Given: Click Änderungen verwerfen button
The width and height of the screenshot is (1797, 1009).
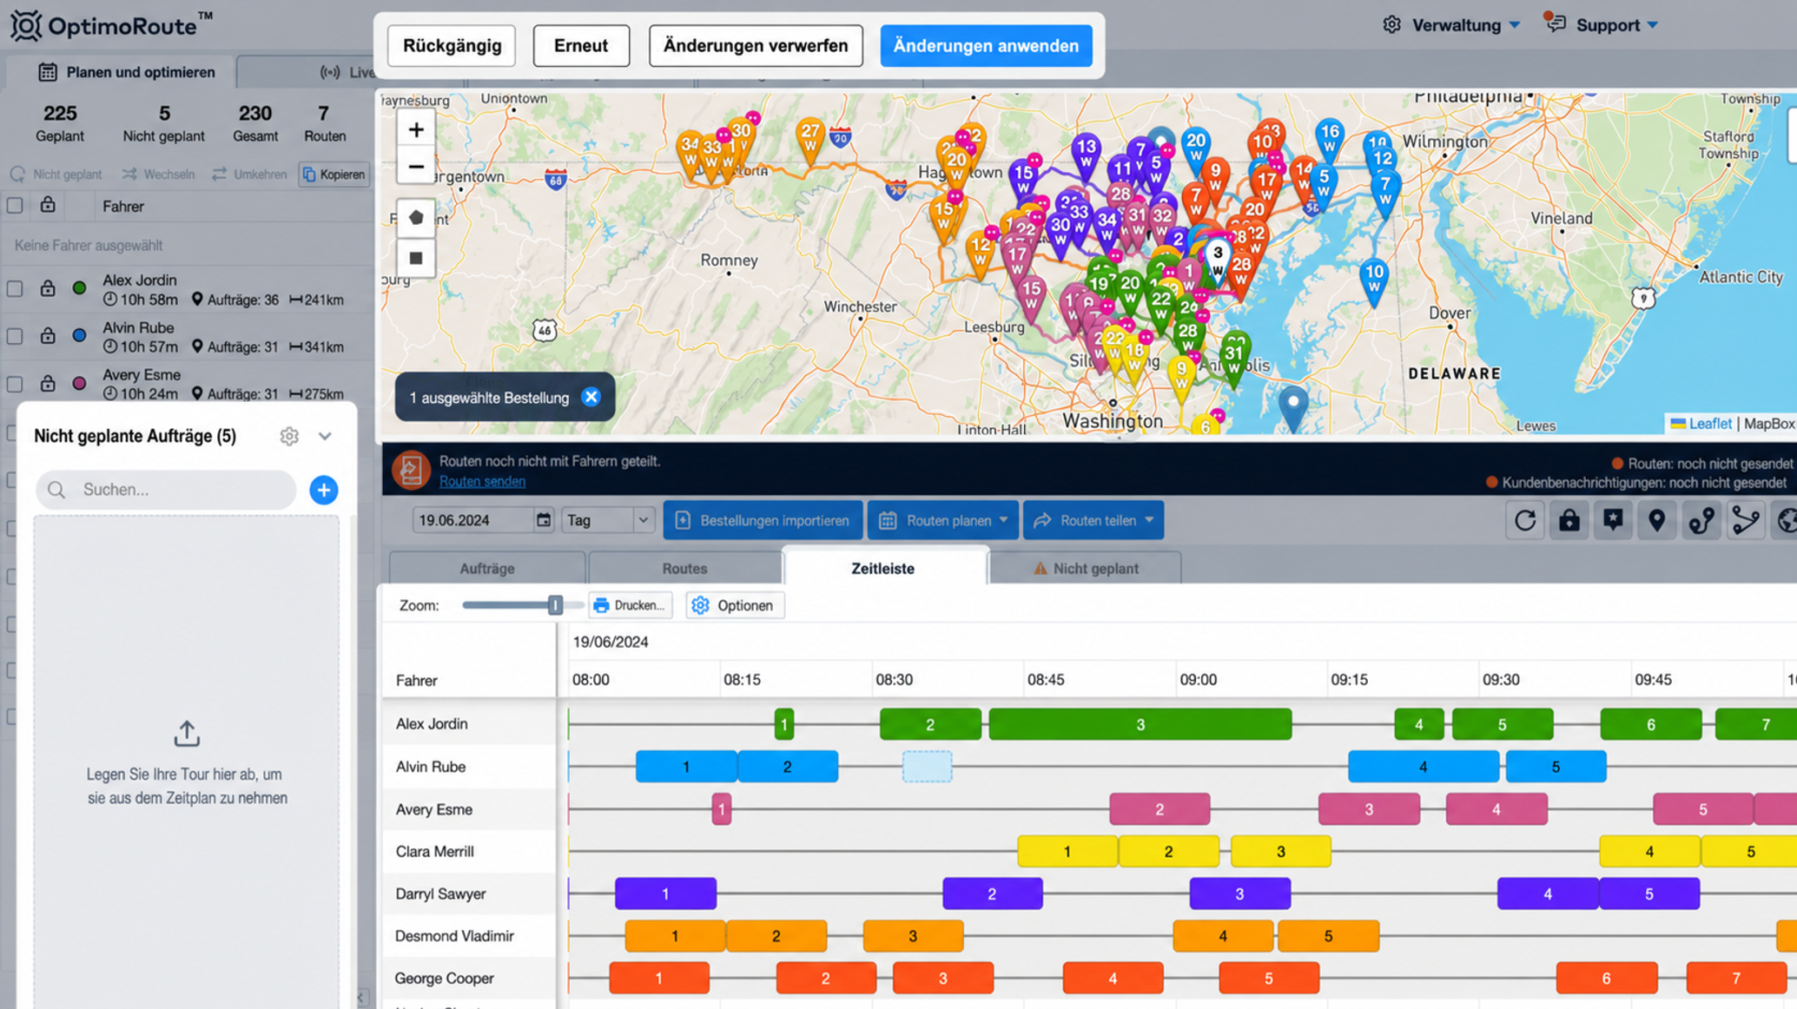Looking at the screenshot, I should (x=756, y=46).
